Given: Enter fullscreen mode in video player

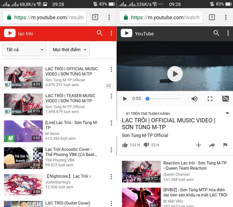Looking at the screenshot, I should [210, 99].
